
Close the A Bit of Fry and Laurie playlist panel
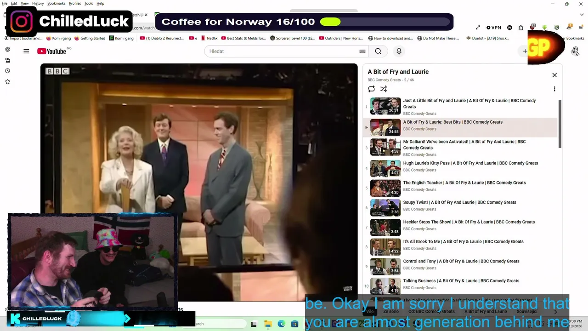tap(554, 75)
